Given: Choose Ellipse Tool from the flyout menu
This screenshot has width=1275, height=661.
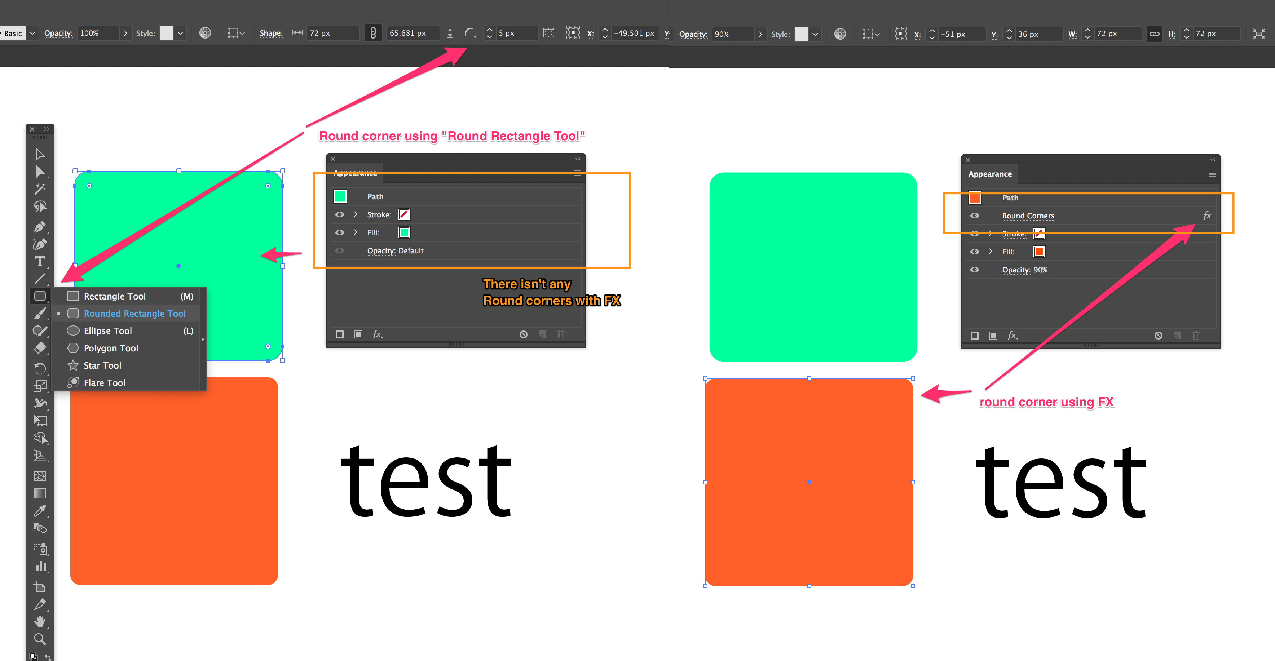Looking at the screenshot, I should tap(107, 330).
